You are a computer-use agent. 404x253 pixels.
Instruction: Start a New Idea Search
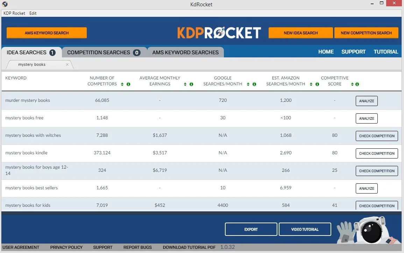(x=301, y=33)
